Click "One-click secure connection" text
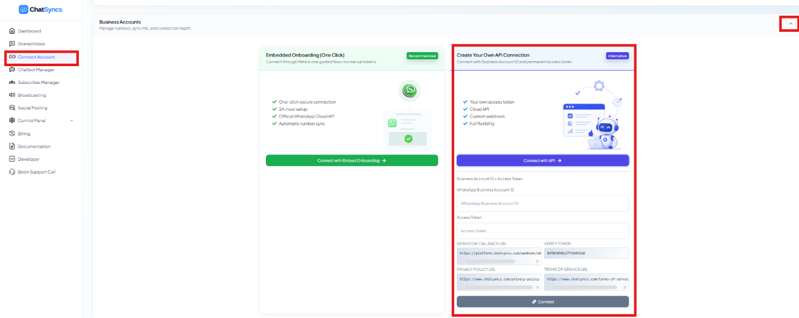799x318 pixels. click(307, 102)
